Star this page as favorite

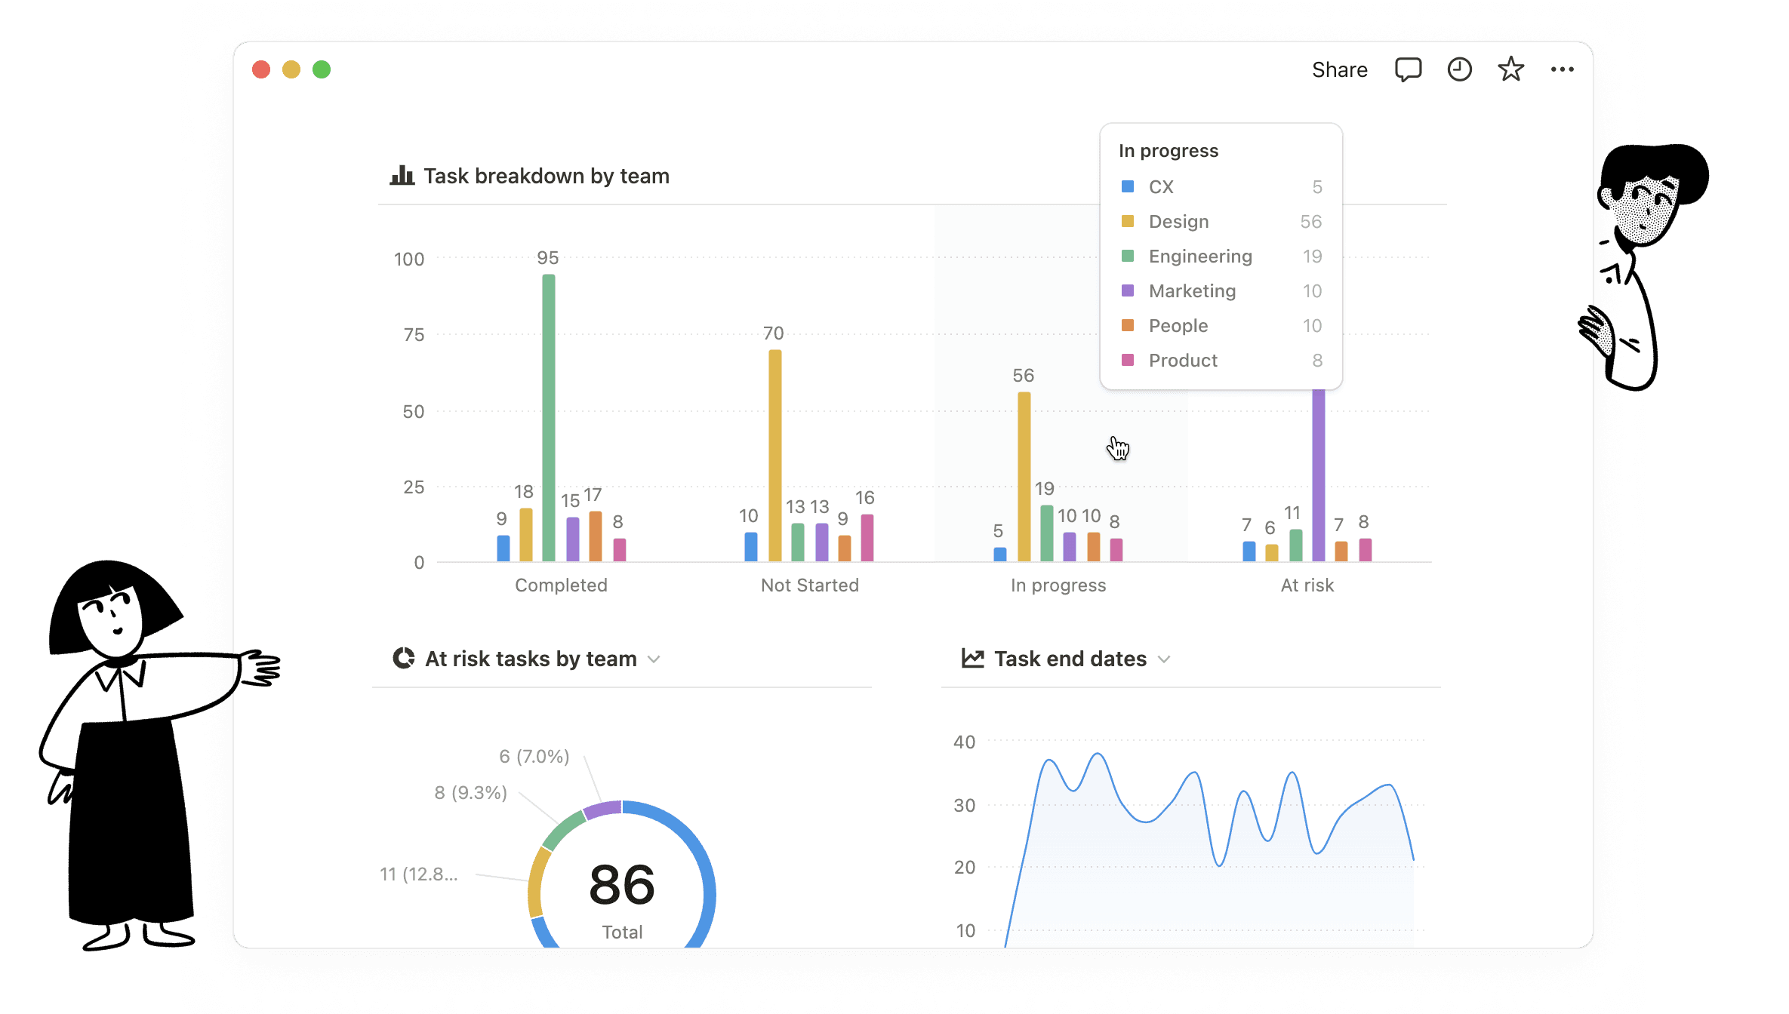(1510, 69)
